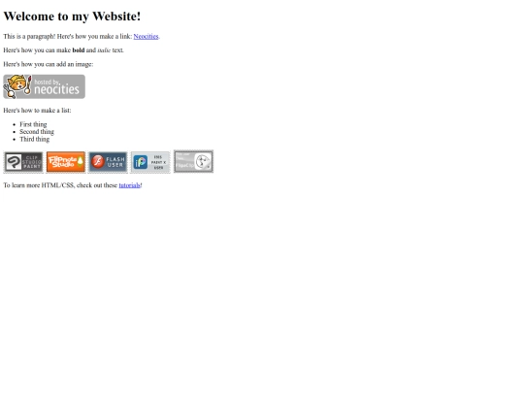
Task: Click the gray FlipaClip badge
Action: [x=193, y=161]
